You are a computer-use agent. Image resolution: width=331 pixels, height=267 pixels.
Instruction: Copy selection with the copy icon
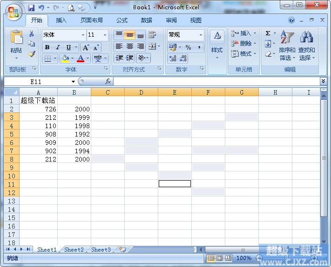click(x=32, y=44)
